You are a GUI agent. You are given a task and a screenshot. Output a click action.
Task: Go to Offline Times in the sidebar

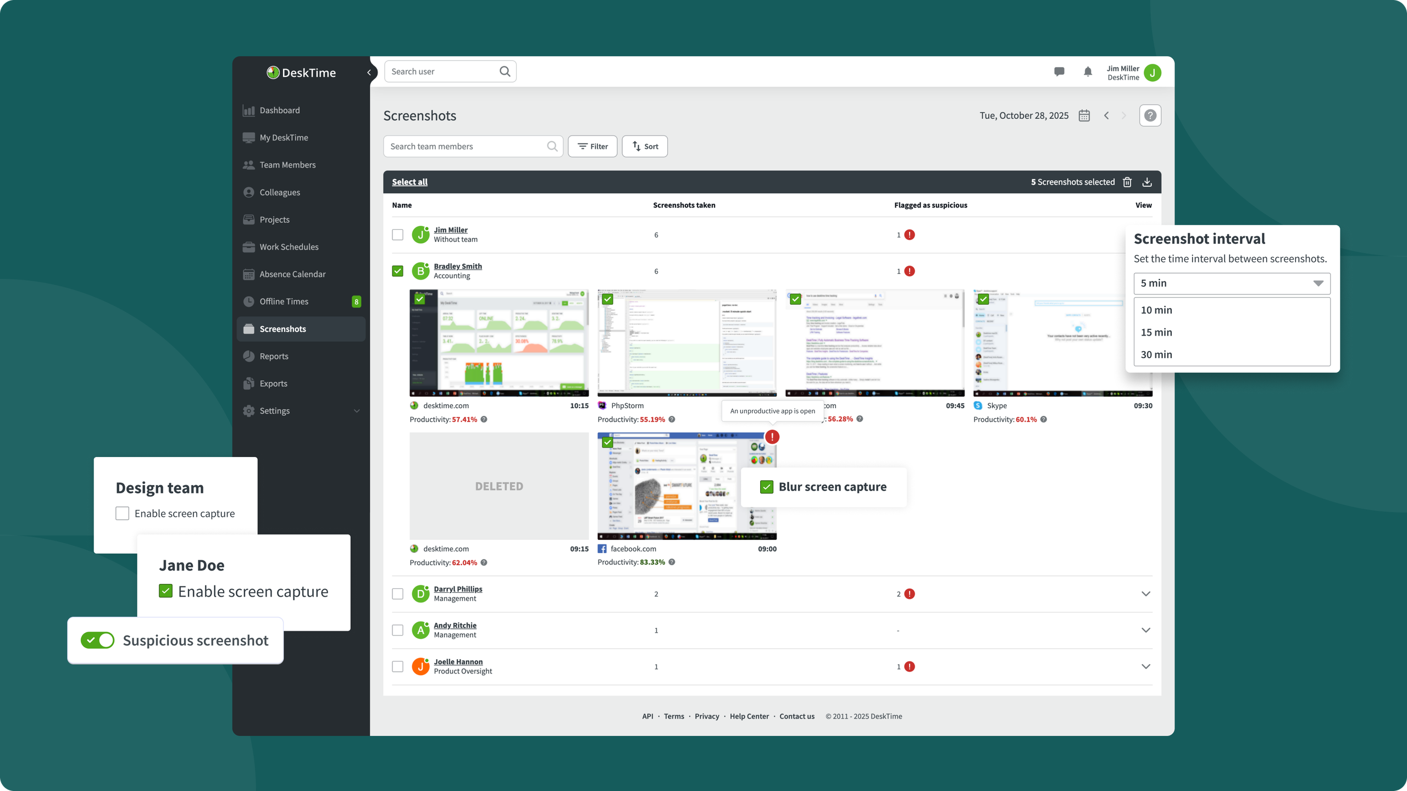click(284, 302)
